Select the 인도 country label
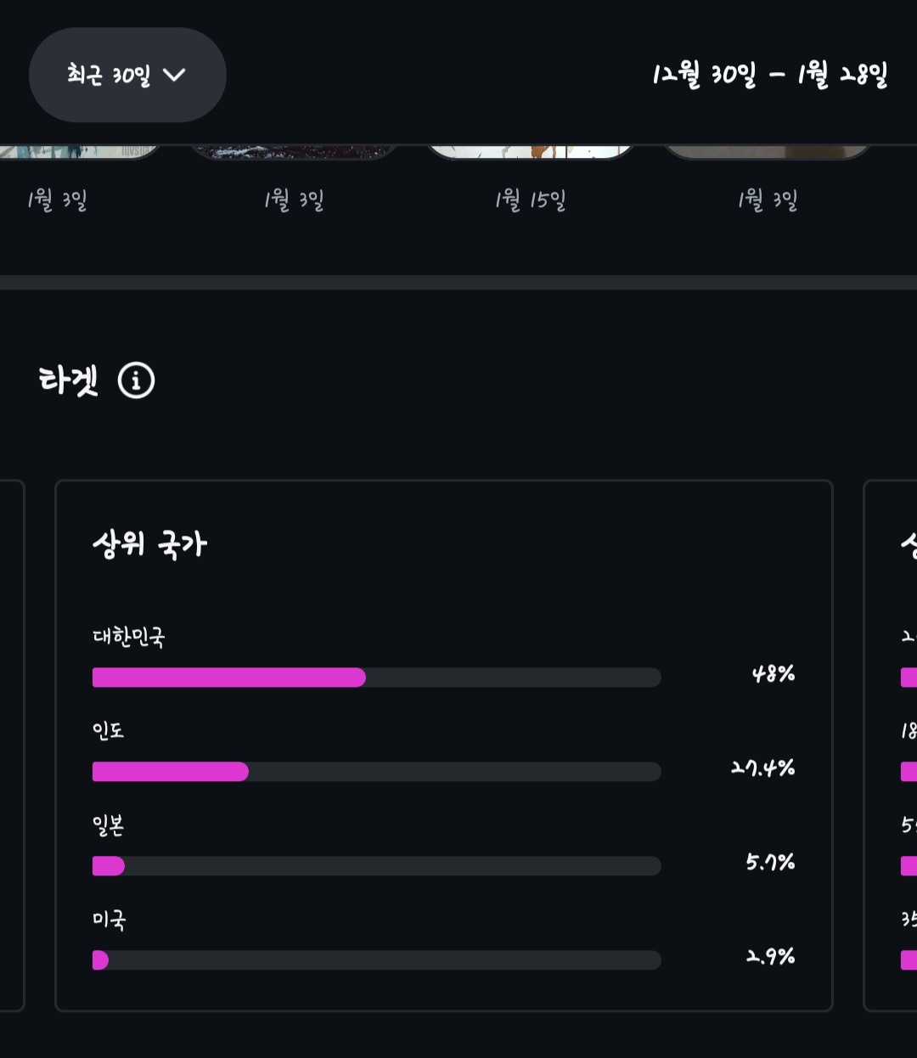 109,730
